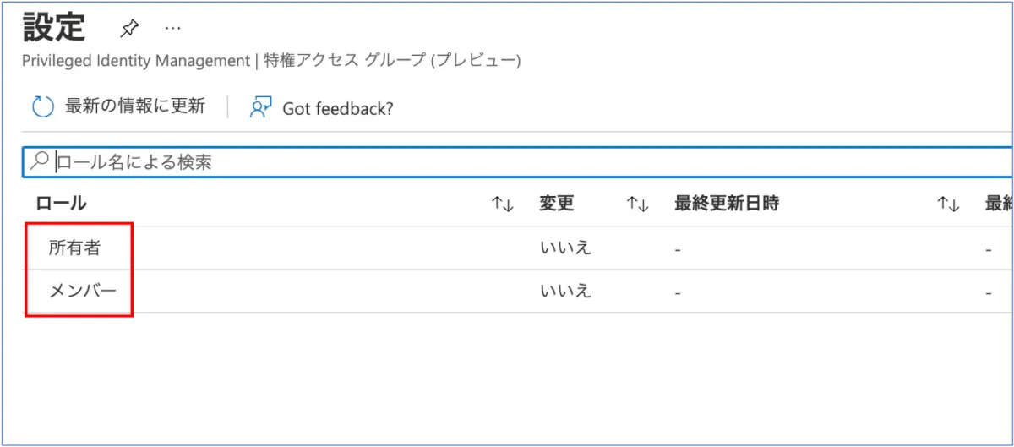The height and width of the screenshot is (447, 1014).
Task: Click the ロール column header
Action: pos(61,204)
